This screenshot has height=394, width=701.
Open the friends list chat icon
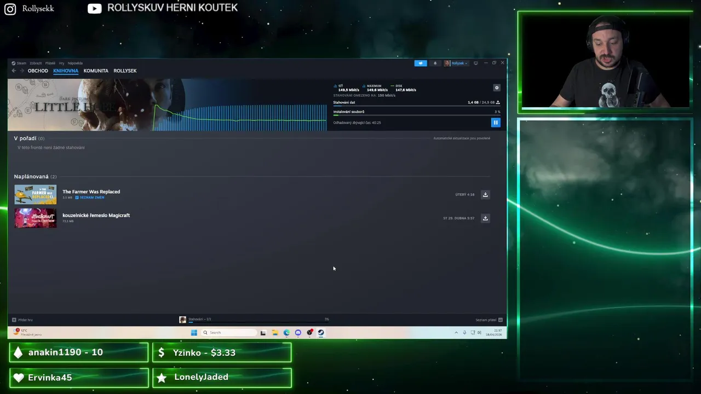coord(501,320)
